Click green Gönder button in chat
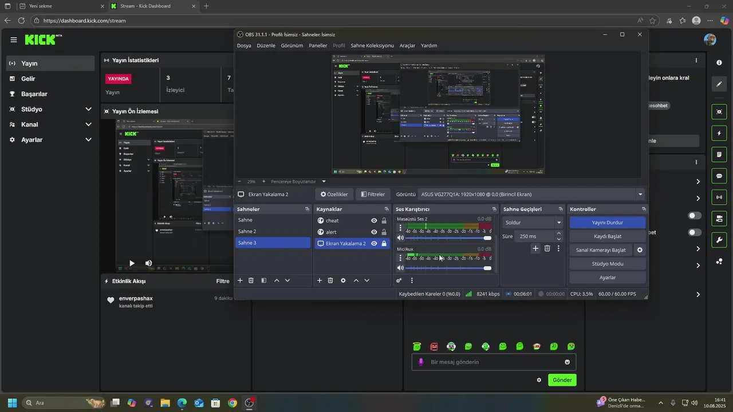 (562, 380)
